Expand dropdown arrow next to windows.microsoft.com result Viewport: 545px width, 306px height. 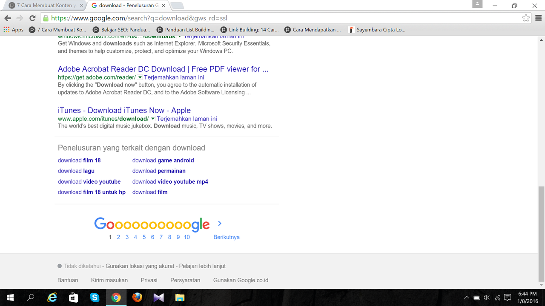tap(180, 37)
